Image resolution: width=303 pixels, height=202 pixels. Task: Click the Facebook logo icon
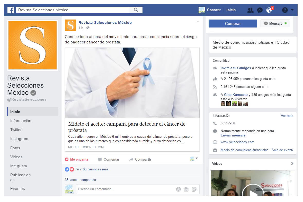pos(11,10)
